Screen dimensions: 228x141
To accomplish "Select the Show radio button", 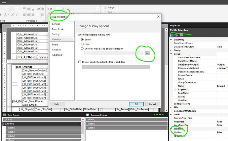I will pos(82,40).
